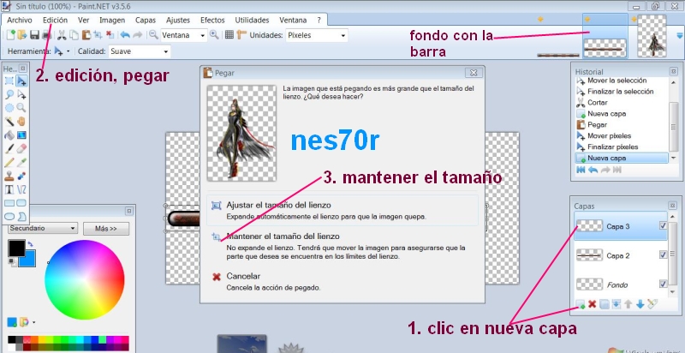The image size is (685, 353).
Task: Select Pencil tool
Action: pos(9,163)
